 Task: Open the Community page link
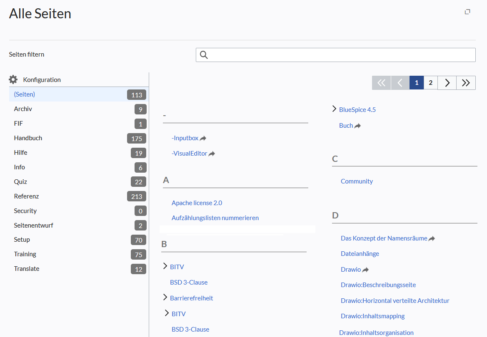pyautogui.click(x=357, y=181)
